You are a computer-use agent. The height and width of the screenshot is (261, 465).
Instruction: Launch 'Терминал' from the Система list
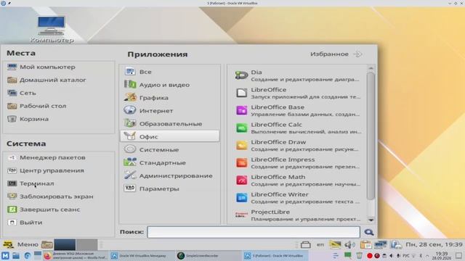(59, 183)
